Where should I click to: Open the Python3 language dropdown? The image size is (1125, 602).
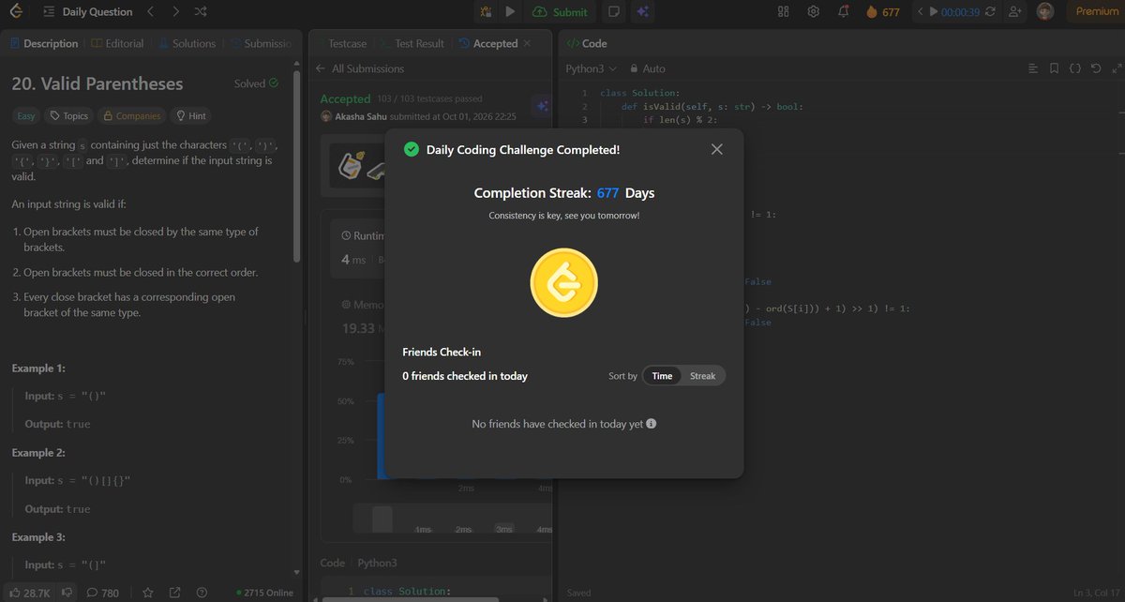tap(592, 68)
